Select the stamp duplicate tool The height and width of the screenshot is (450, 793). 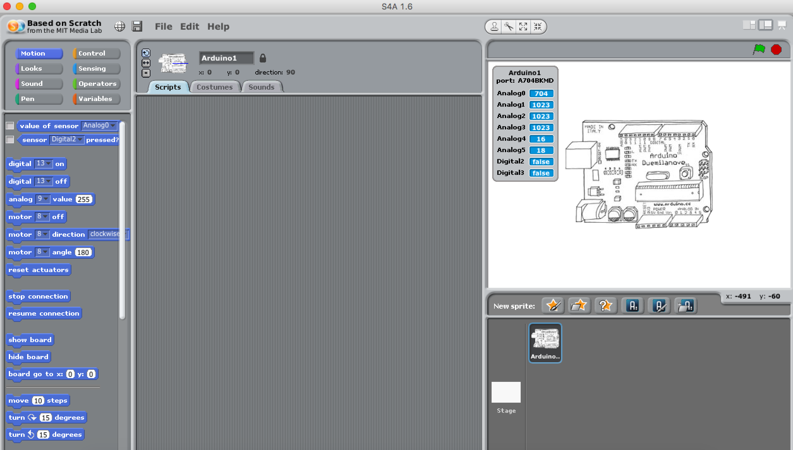(494, 27)
